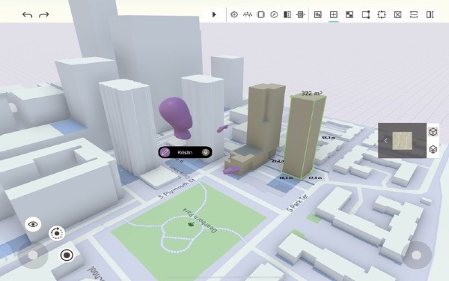Toggle visibility with the eye button
This screenshot has width=449, height=281.
(33, 224)
